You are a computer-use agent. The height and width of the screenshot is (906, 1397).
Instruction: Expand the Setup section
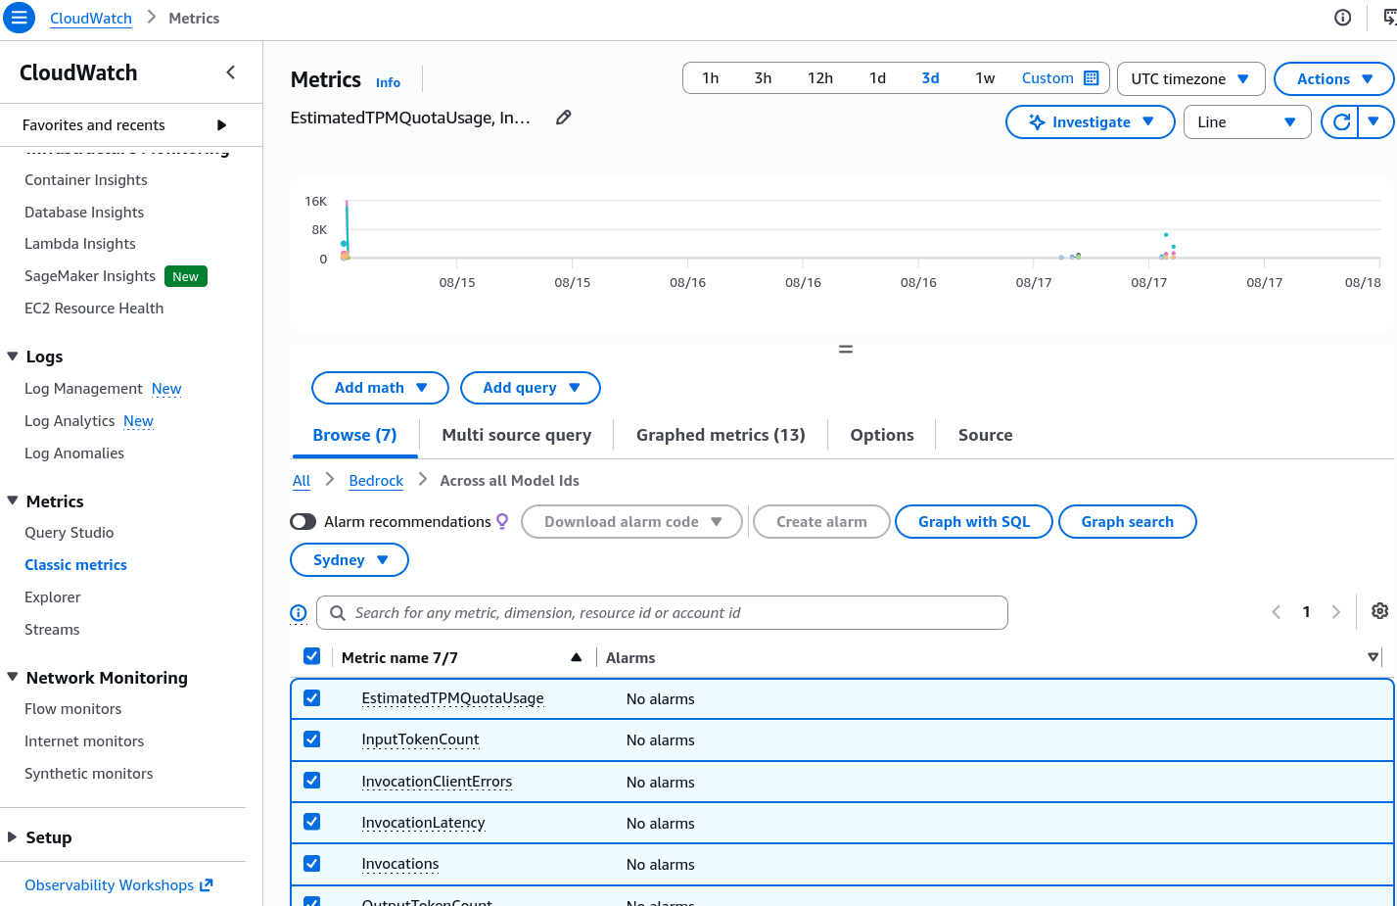(13, 837)
